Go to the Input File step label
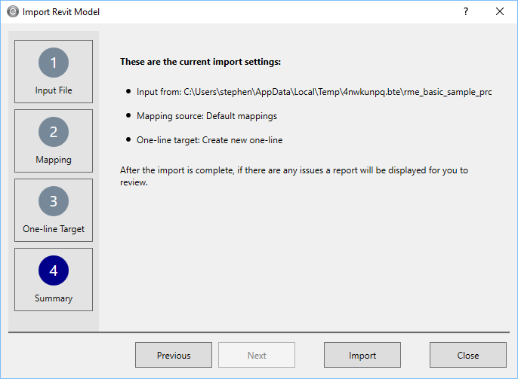Viewport: 518px width, 379px height. 54,90
